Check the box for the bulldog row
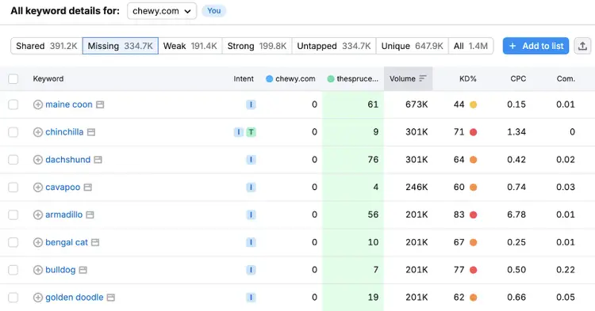 tap(13, 270)
